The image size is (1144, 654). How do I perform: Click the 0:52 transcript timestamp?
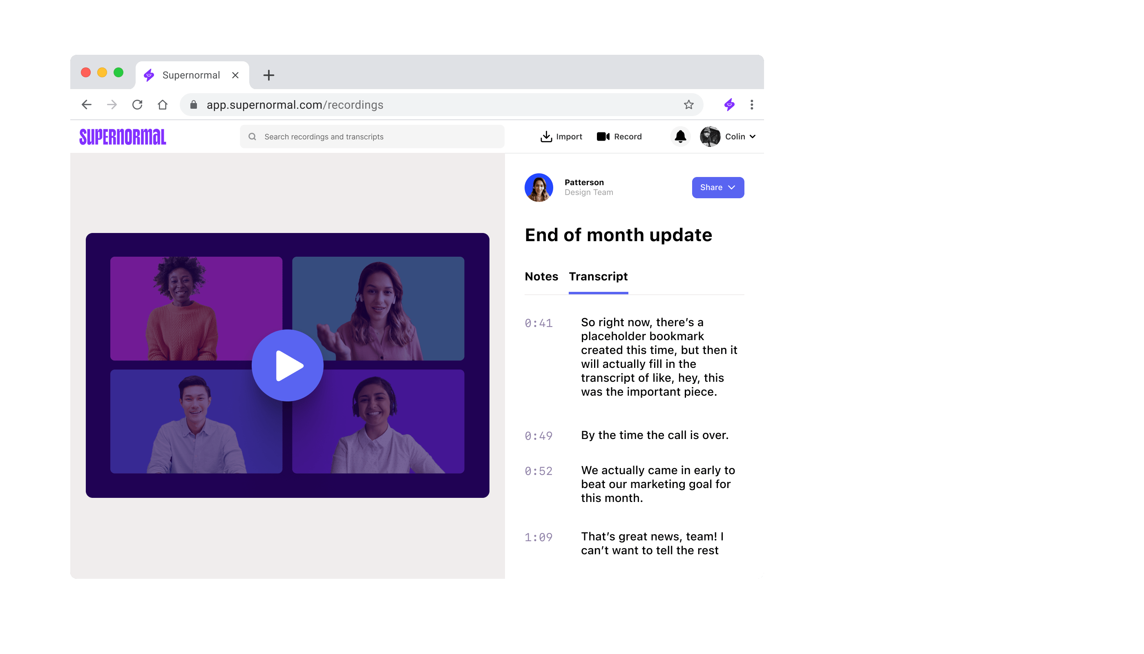coord(538,471)
